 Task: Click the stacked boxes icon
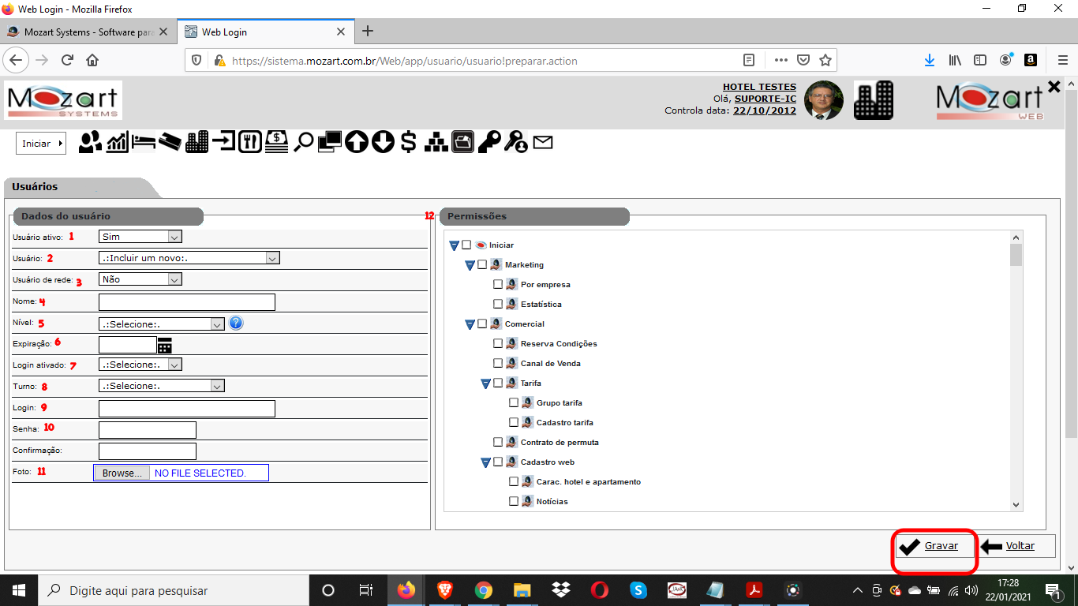click(436, 142)
